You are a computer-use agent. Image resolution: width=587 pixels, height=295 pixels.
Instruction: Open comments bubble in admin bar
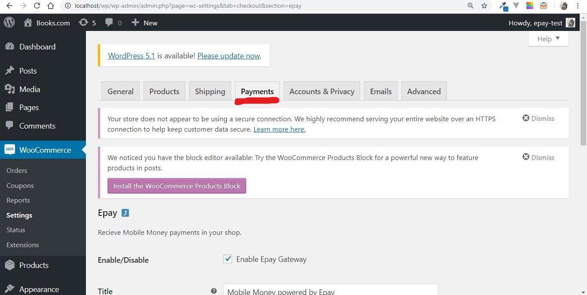coord(113,23)
